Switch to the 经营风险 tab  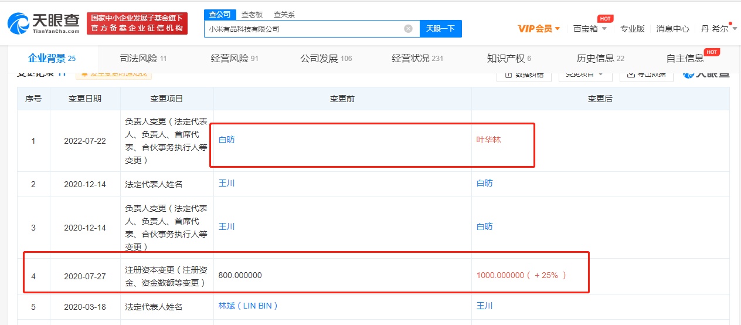(234, 58)
